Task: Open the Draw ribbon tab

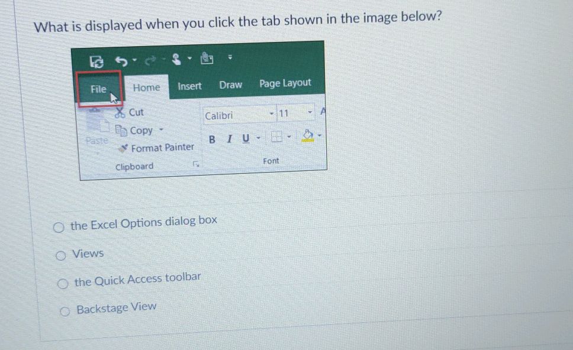Action: (230, 85)
